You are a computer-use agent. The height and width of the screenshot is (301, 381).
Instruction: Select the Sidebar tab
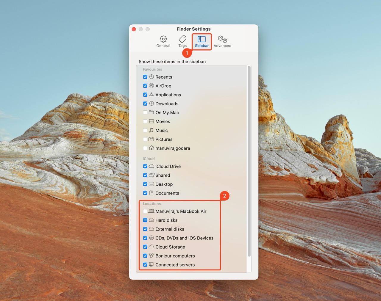(202, 42)
